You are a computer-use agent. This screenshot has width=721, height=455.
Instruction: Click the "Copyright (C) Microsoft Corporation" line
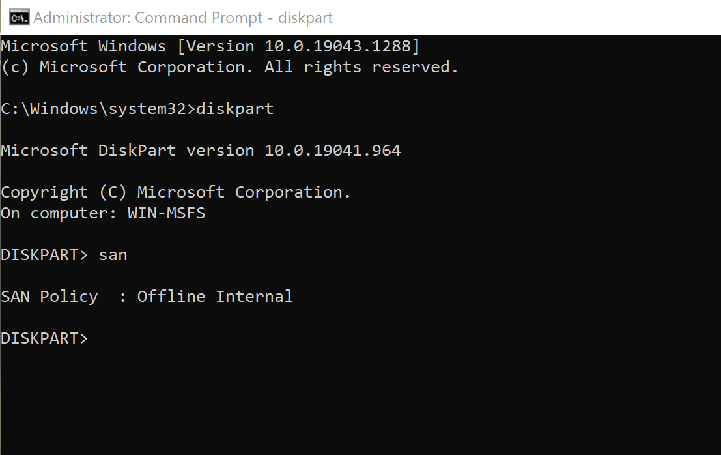coord(176,192)
